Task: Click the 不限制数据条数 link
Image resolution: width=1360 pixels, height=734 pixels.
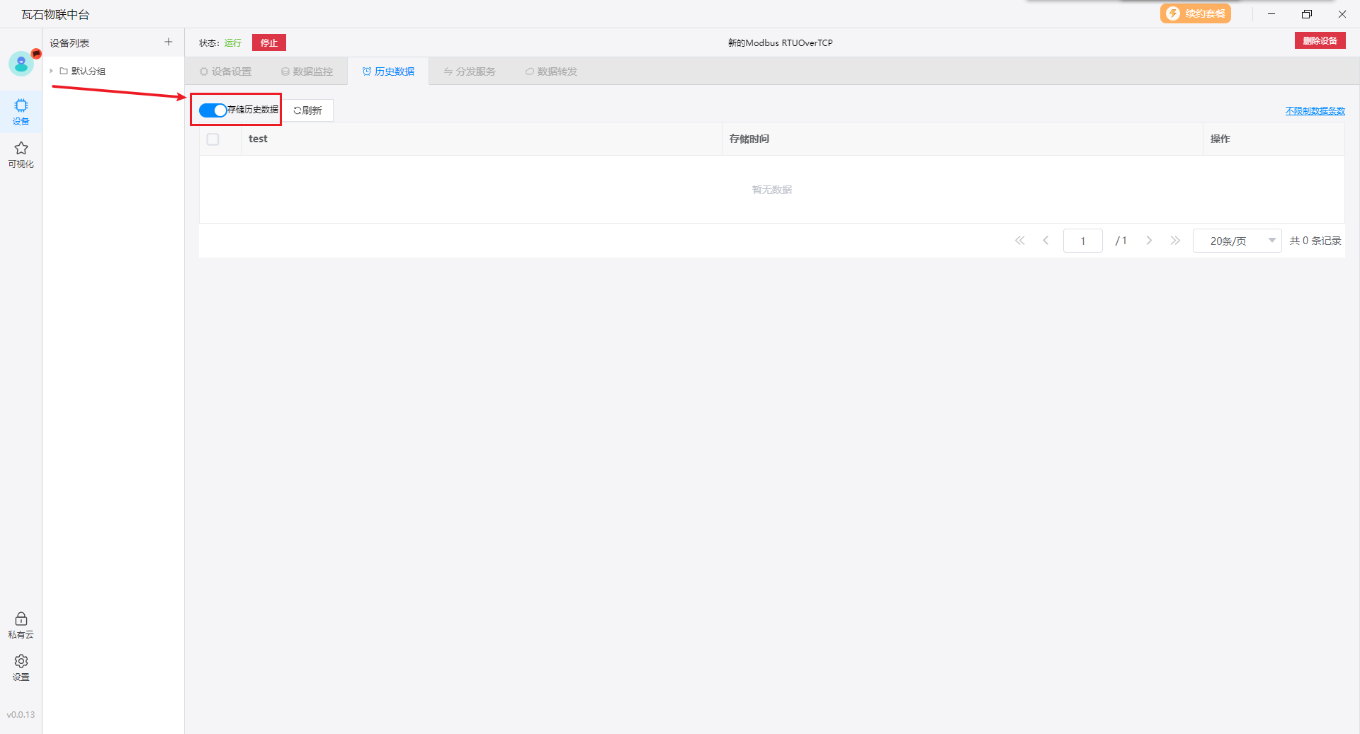Action: click(1315, 111)
